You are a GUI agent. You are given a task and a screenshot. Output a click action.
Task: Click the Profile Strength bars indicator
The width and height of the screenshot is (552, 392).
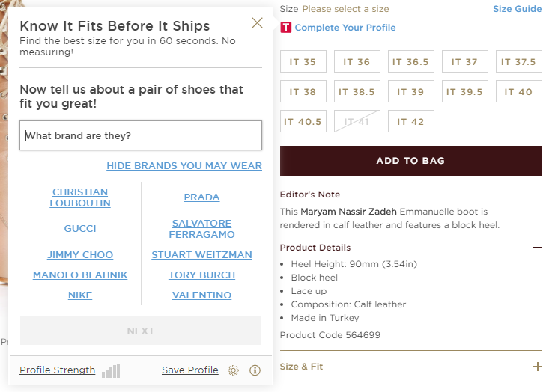(111, 370)
